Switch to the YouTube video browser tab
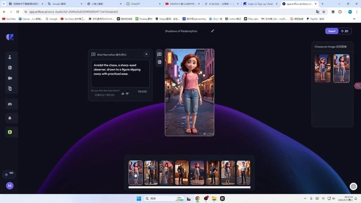361x203 pixels. pyautogui.click(x=182, y=4)
